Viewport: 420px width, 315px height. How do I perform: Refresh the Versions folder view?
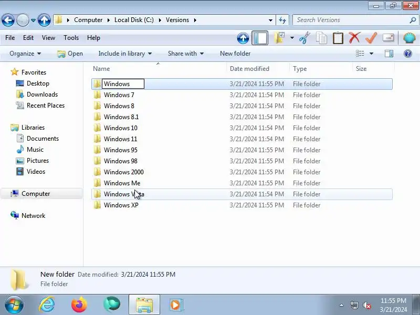click(x=282, y=20)
